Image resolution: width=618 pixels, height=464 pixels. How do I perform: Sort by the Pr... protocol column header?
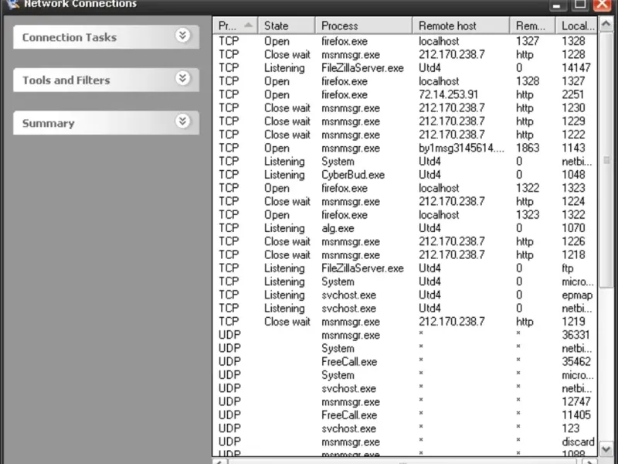click(236, 26)
